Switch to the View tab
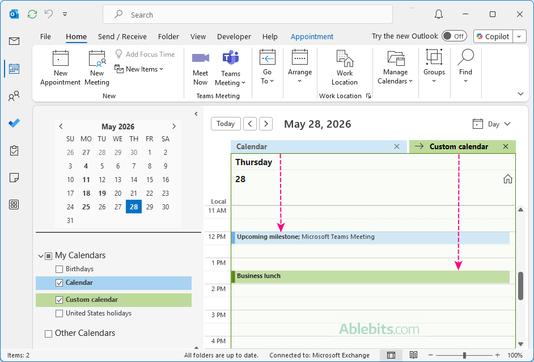 click(198, 36)
